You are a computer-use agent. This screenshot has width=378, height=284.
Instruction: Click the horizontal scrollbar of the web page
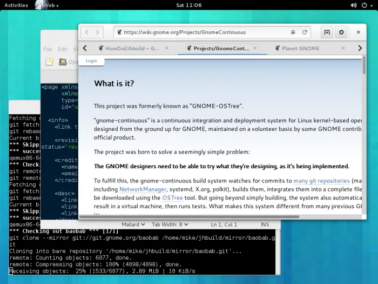click(189, 216)
